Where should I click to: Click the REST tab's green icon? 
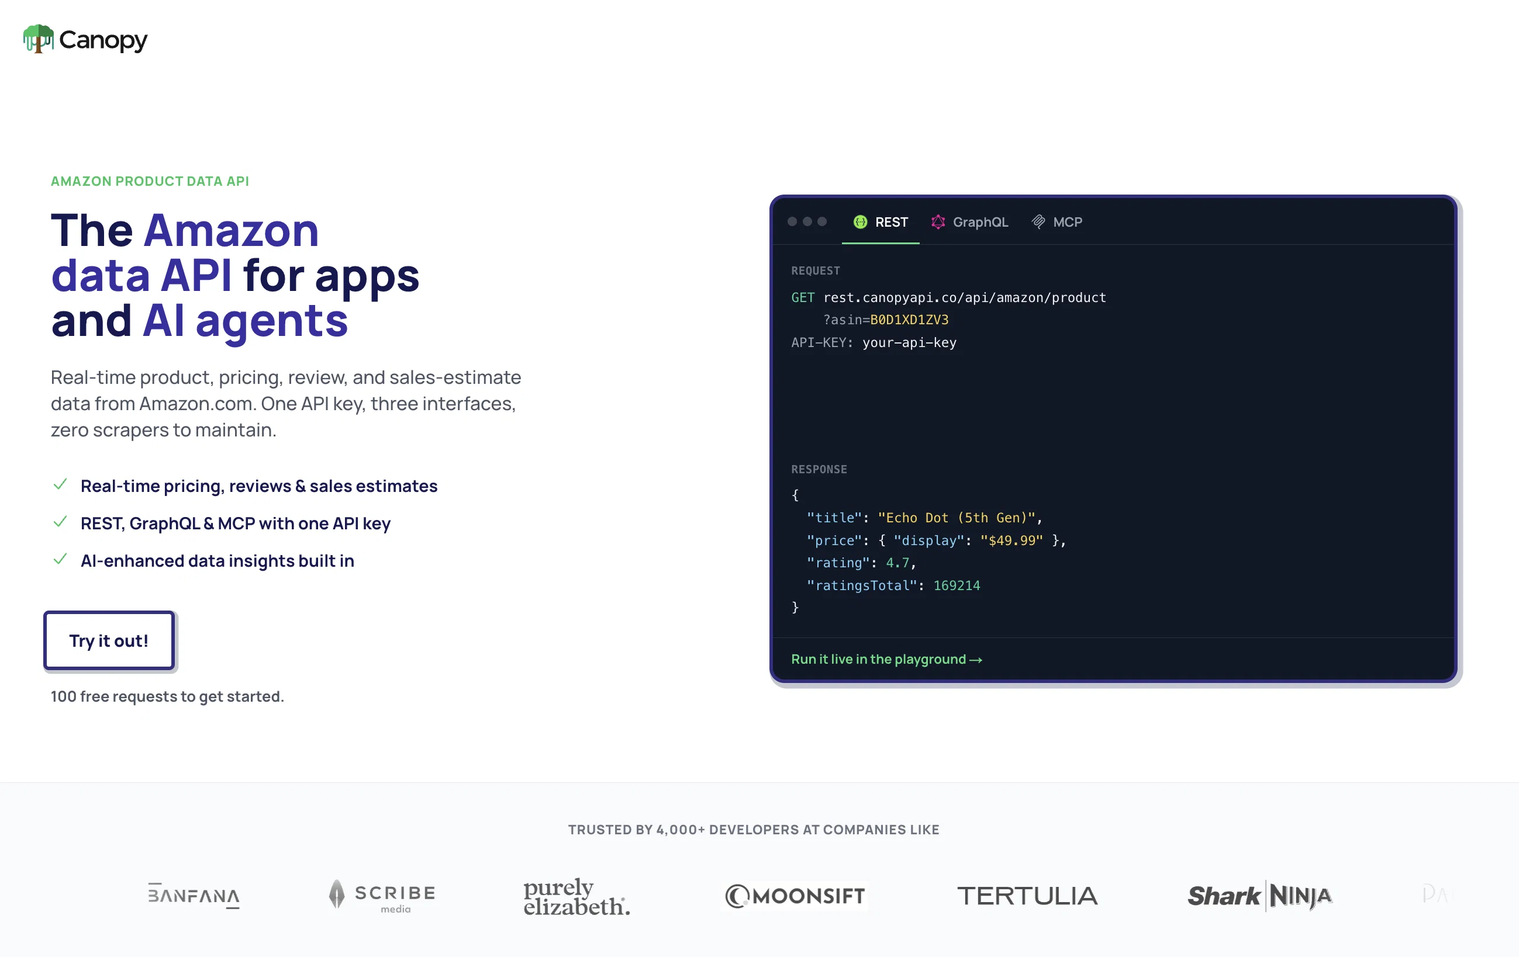click(x=861, y=222)
